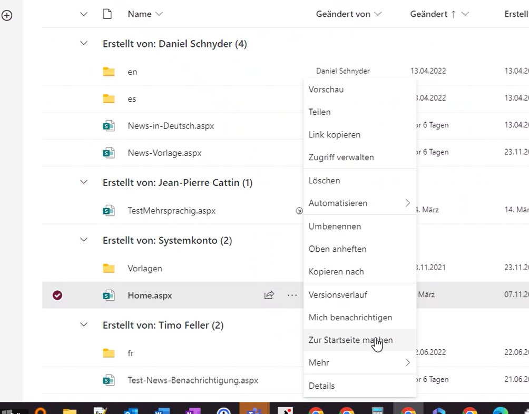Viewport: 529px width, 414px height.
Task: Open the TestMehrsprachig.aspx file name
Action: (x=171, y=211)
